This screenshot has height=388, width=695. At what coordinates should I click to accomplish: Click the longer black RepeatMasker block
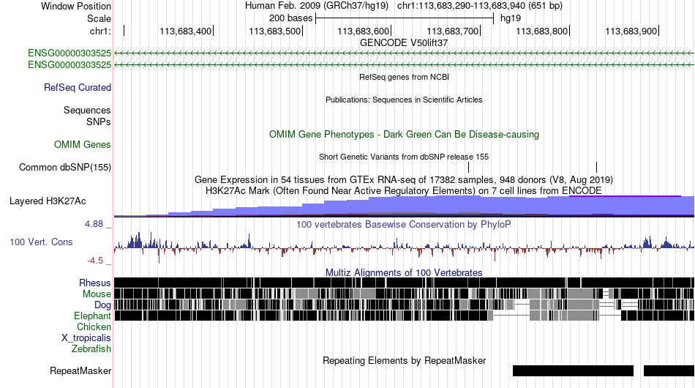click(573, 370)
